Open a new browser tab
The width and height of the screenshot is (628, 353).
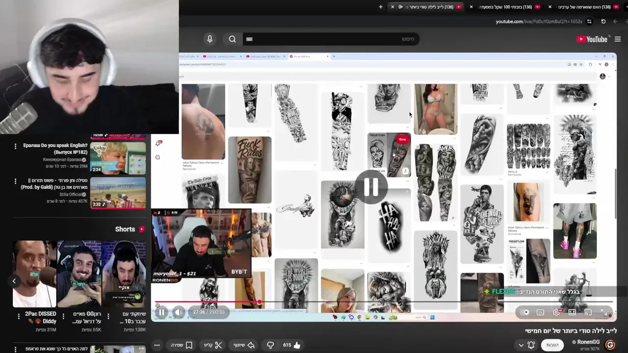(x=380, y=7)
